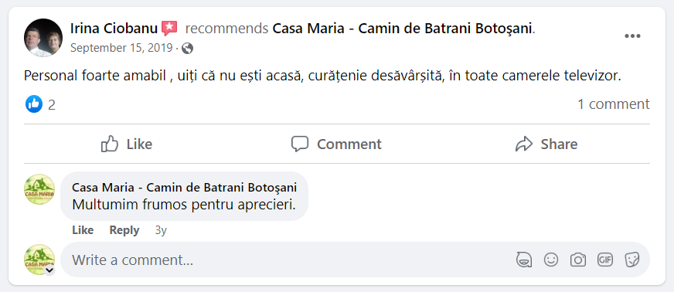Click Irina Ciobanu's profile picture
This screenshot has height=292, width=674.
tap(43, 38)
